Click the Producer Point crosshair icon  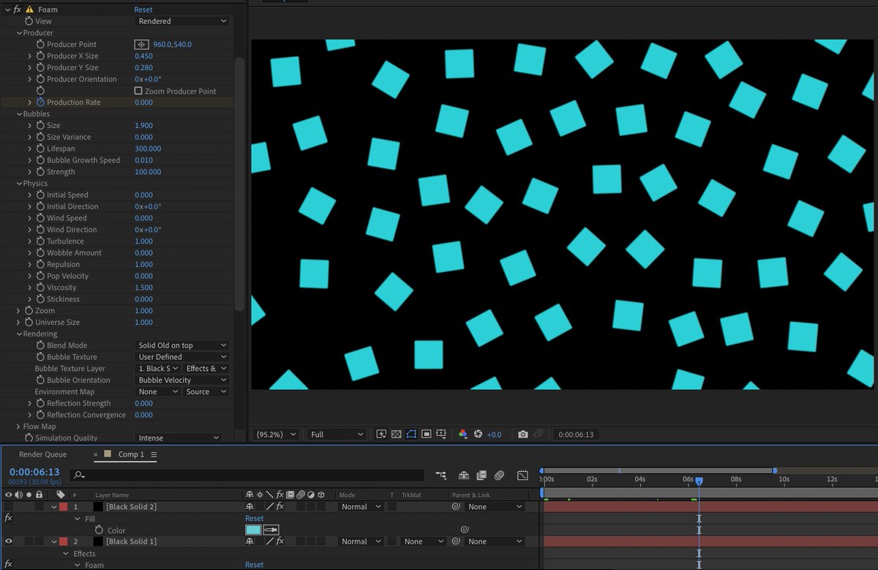[142, 45]
